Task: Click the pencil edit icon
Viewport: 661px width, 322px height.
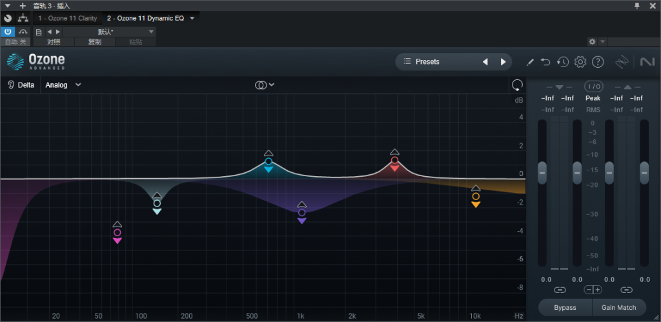Action: pos(531,62)
